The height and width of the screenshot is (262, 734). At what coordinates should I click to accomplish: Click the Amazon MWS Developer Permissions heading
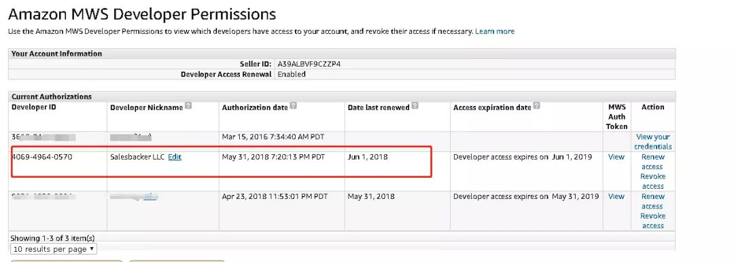point(142,14)
